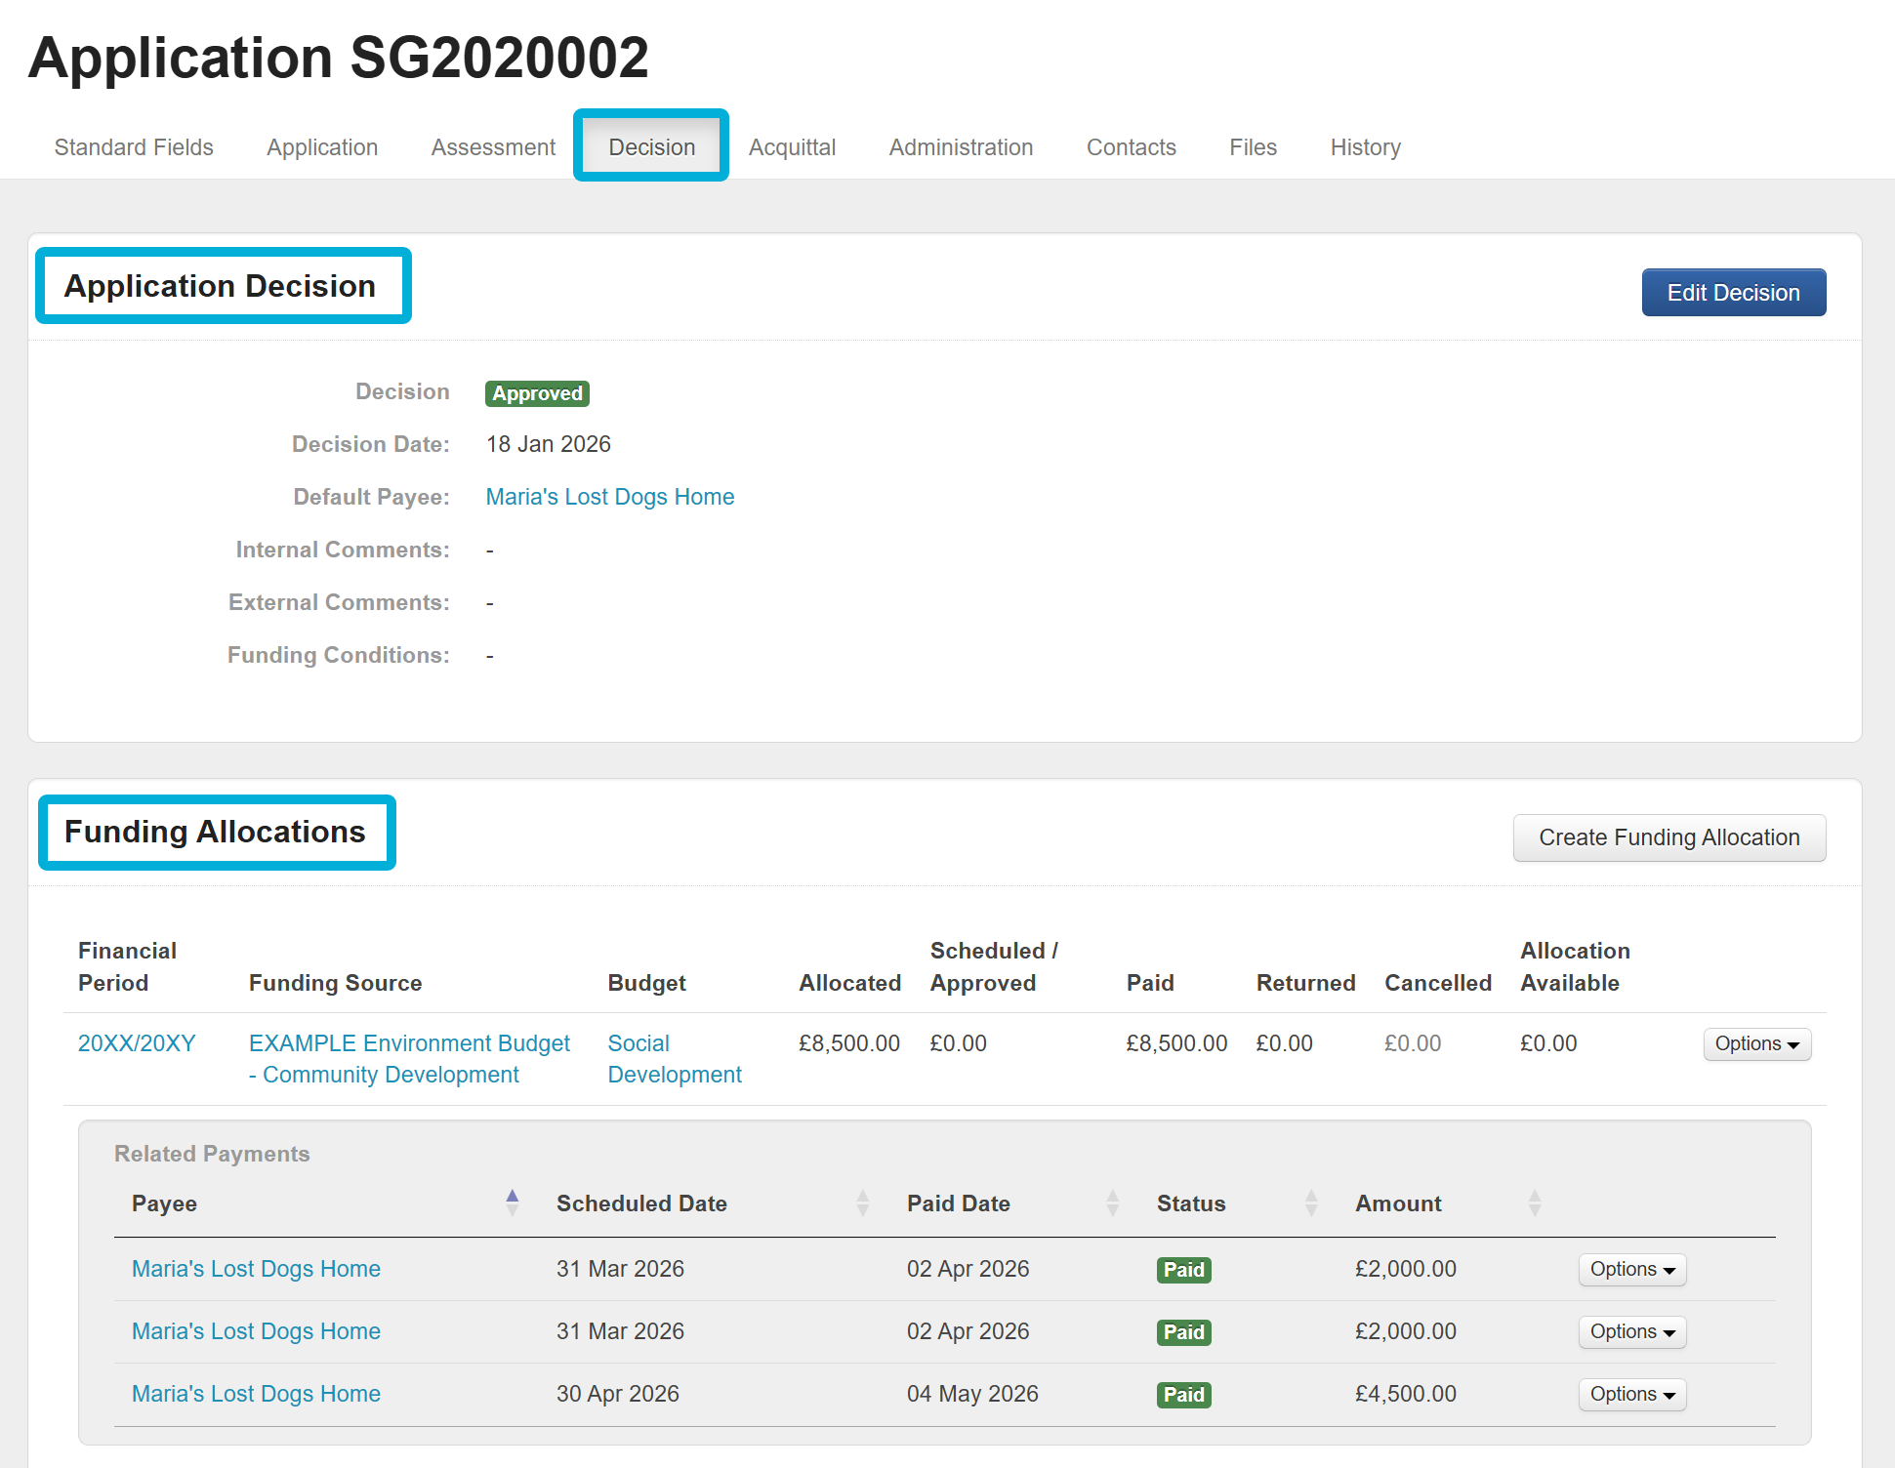The height and width of the screenshot is (1468, 1895).
Task: Open Options dropdown for funding allocation row
Action: pyautogui.click(x=1757, y=1043)
